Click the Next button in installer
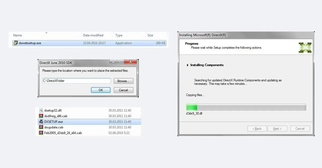The height and width of the screenshot is (168, 322). [x=277, y=129]
